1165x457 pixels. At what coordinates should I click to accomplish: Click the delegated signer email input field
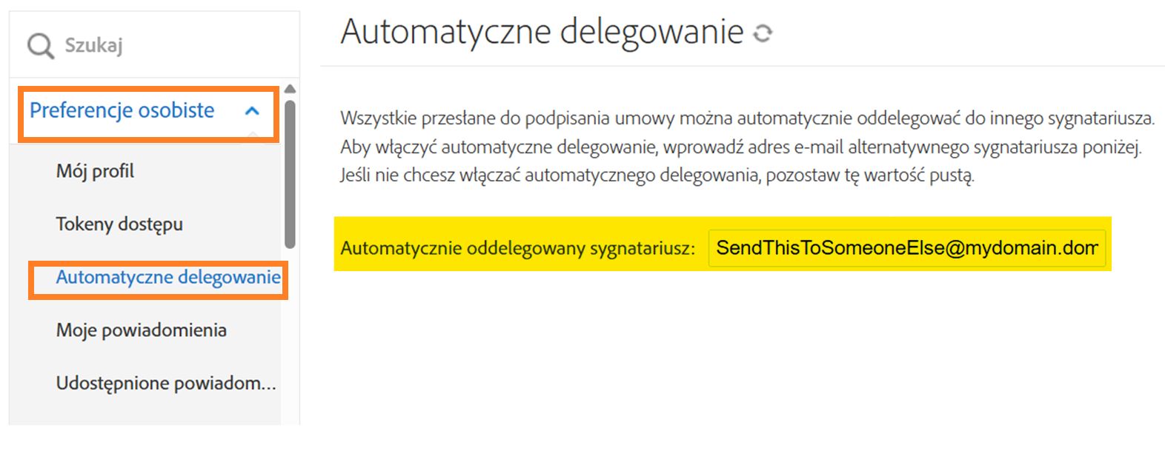(906, 248)
